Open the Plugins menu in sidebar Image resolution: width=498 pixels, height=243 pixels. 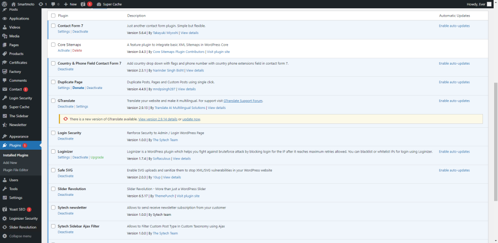click(20, 145)
